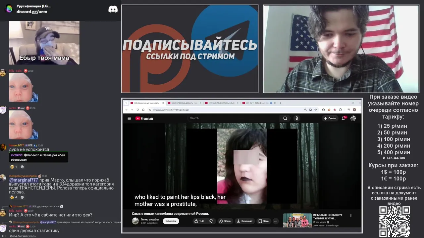424x238 pixels.
Task: Click the Subscribe button
Action: click(x=171, y=221)
